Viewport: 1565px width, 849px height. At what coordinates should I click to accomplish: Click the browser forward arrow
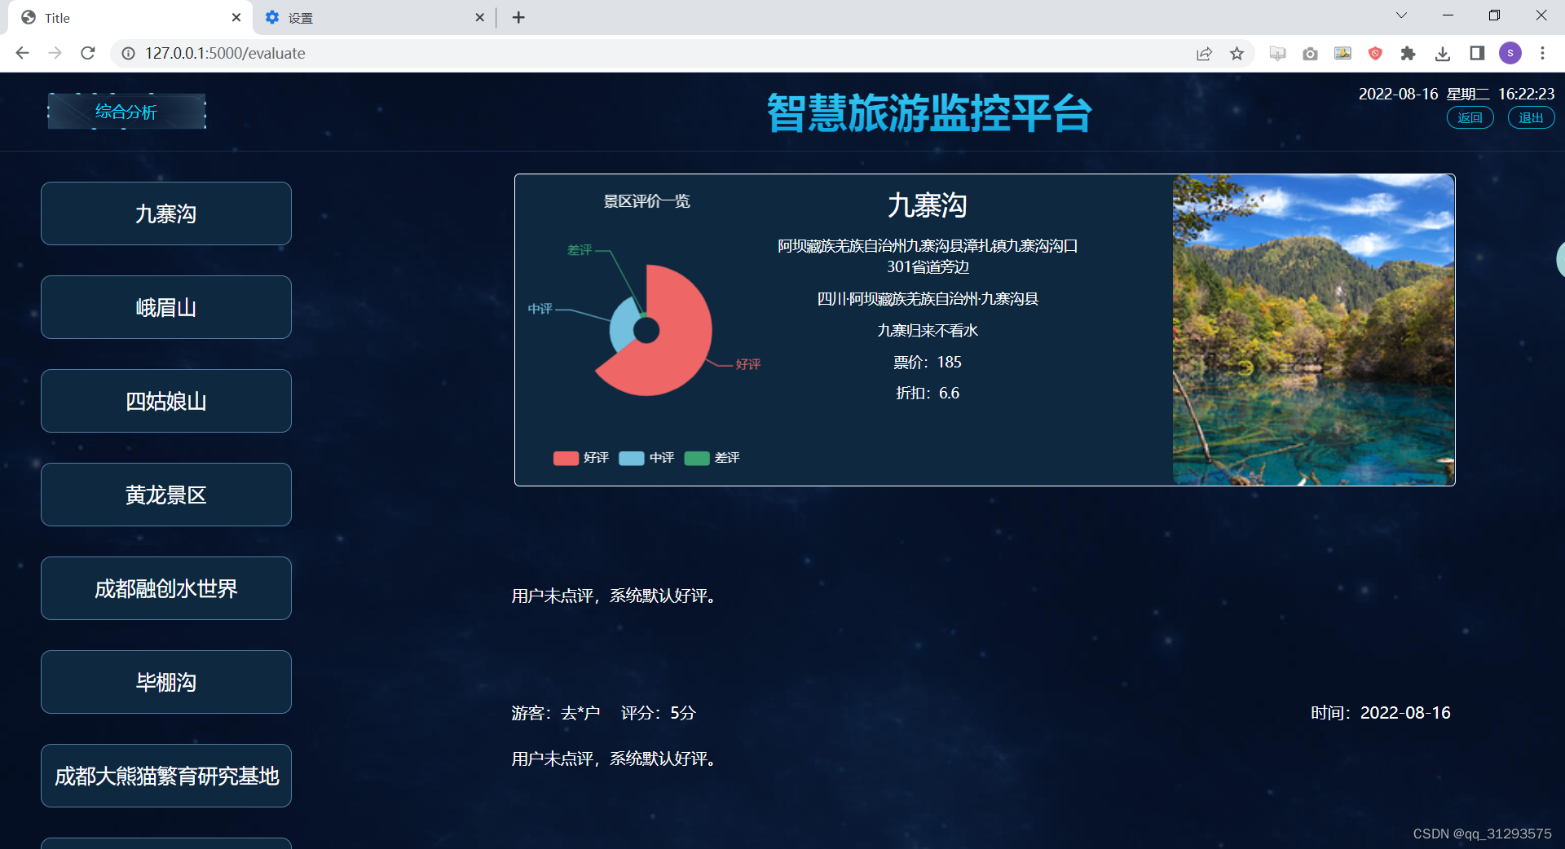(55, 53)
